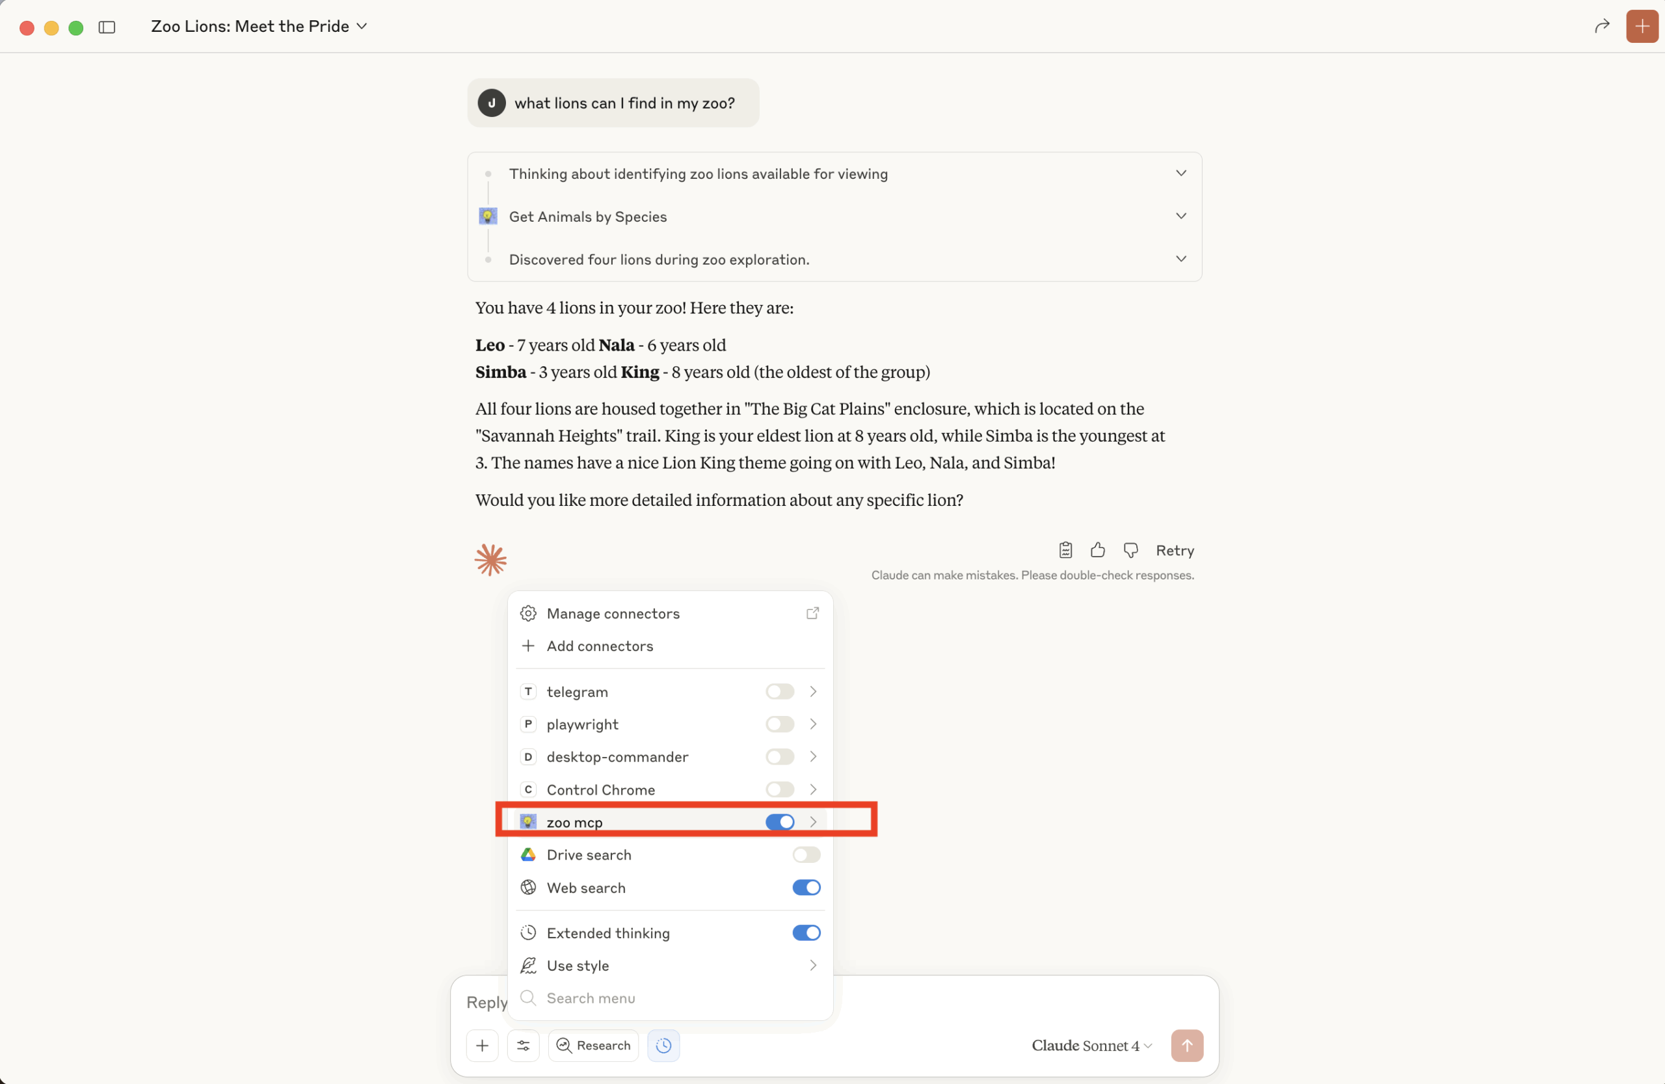Expand the Get Animals by Species step

pyautogui.click(x=1181, y=216)
